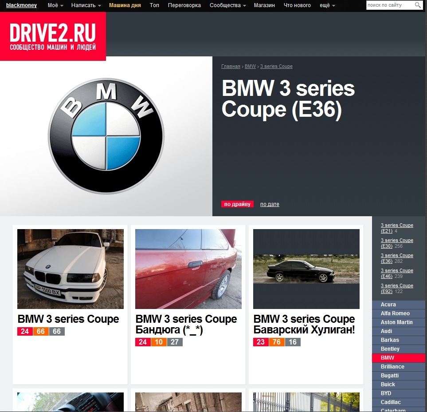This screenshot has width=427, height=412.
Task: Select Alfa Romeo in brand list
Action: point(399,313)
